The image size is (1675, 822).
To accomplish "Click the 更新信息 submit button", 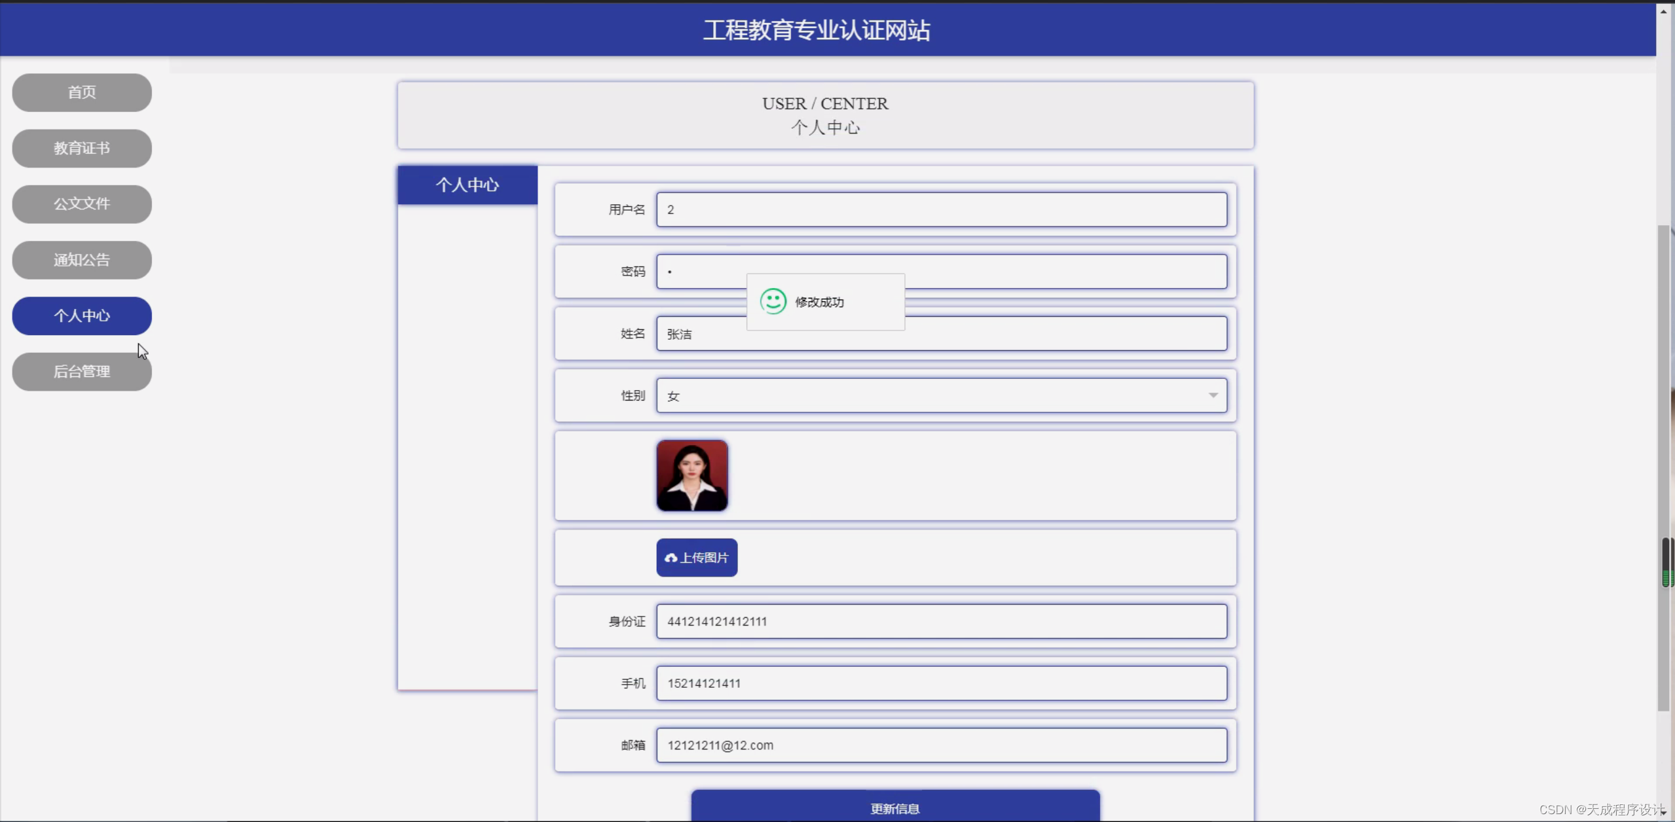I will click(894, 808).
